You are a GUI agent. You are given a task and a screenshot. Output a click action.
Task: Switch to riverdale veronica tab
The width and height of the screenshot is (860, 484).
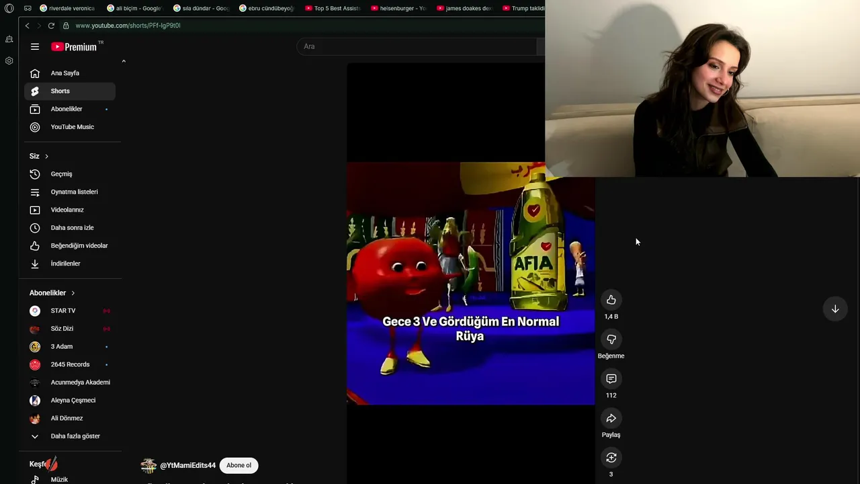click(x=67, y=8)
